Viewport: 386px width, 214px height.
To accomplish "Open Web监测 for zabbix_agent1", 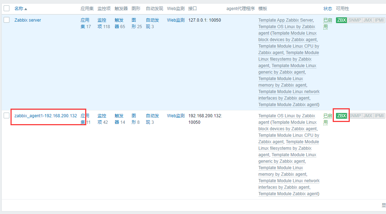I will (176, 116).
